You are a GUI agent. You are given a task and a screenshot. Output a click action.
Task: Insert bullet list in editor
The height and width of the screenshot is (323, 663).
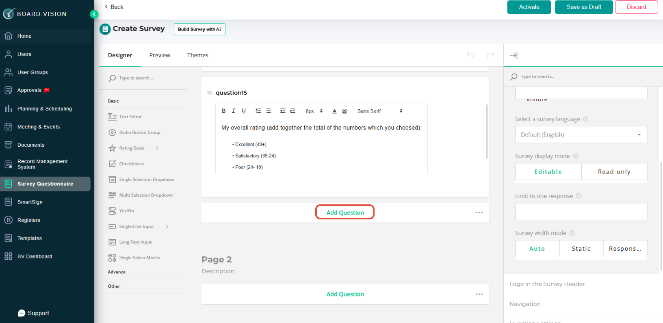click(268, 111)
